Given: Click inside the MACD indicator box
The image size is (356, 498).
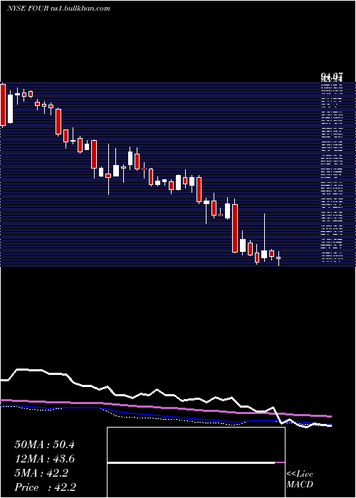Looking at the screenshot, I should pos(196,462).
